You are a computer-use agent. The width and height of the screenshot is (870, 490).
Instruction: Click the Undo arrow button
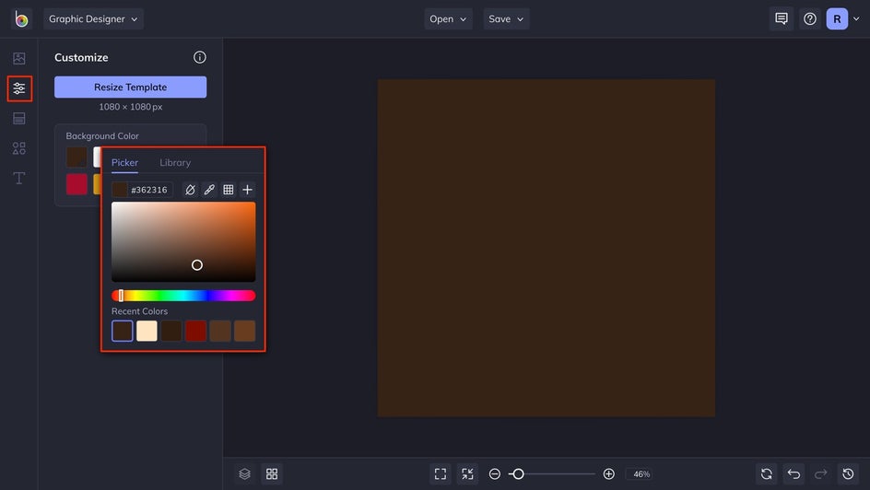click(x=794, y=473)
